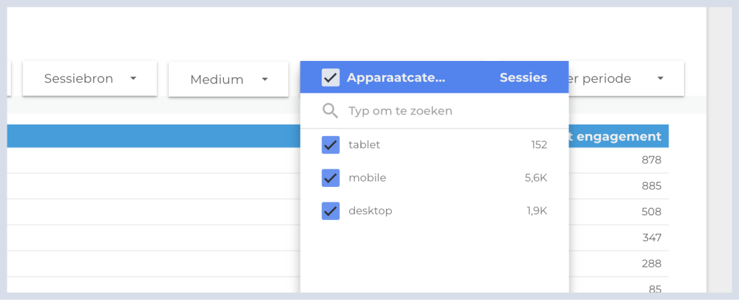Select the tablet option label
This screenshot has width=739, height=300.
[364, 145]
